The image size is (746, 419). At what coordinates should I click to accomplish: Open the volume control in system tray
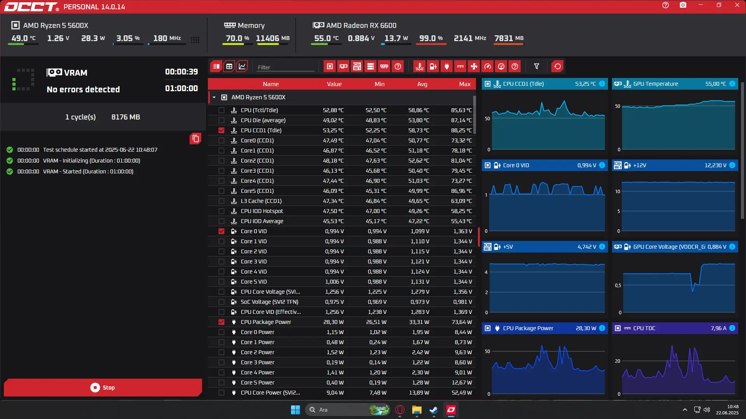tap(707, 410)
